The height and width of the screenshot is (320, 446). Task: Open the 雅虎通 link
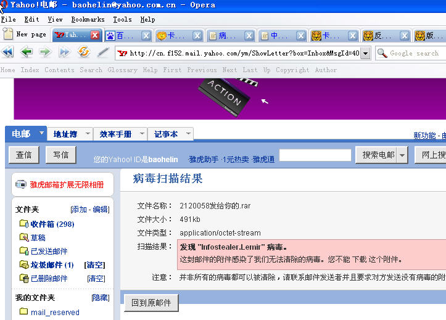(x=263, y=160)
